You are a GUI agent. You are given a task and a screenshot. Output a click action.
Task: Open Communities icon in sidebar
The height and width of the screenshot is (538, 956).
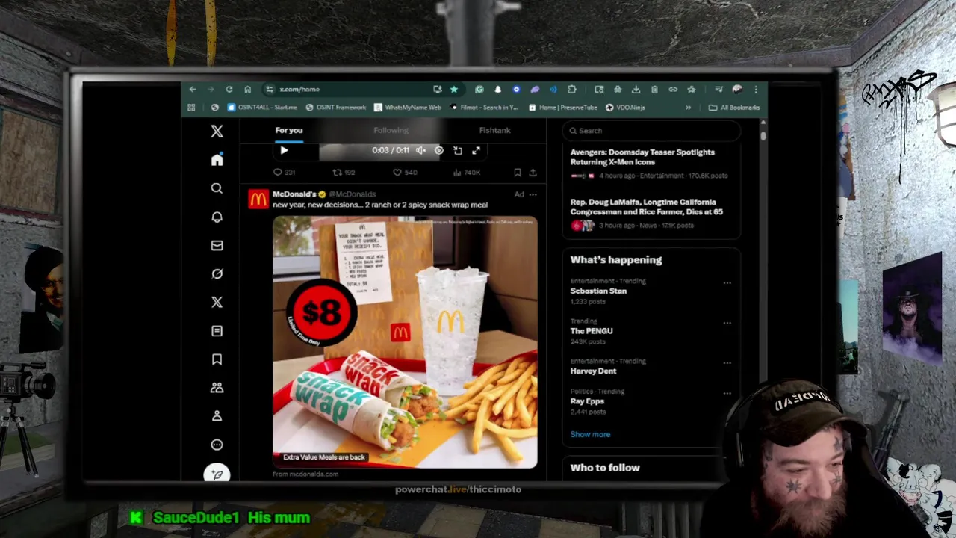point(217,388)
